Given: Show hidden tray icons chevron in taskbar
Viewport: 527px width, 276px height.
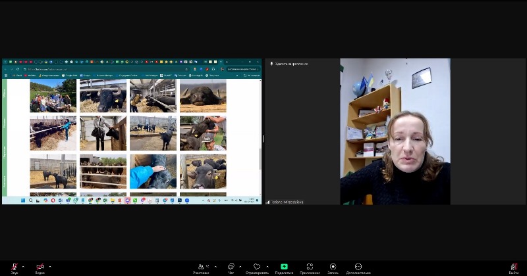Looking at the screenshot, I should [x=203, y=200].
